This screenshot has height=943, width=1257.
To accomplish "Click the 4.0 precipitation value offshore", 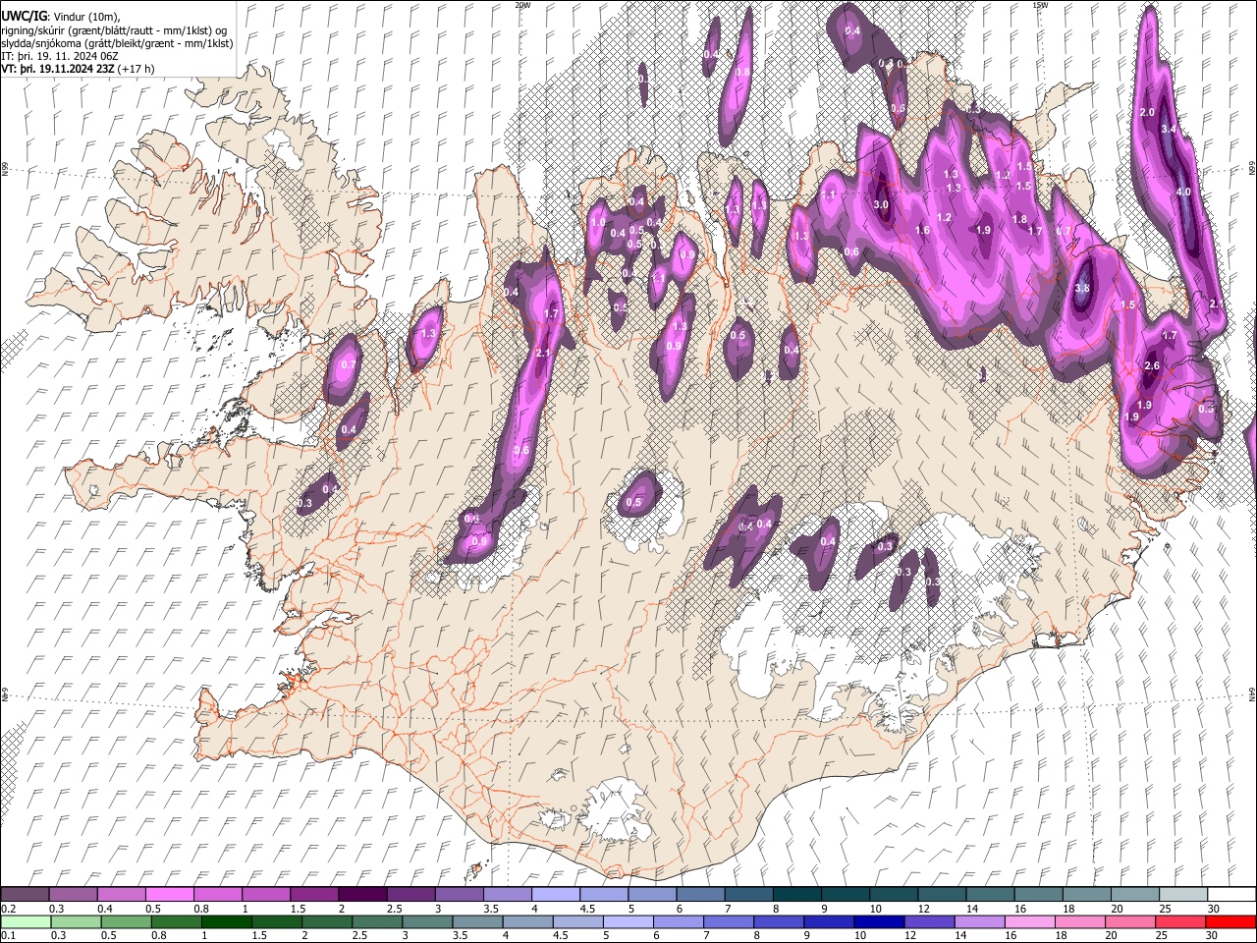I will [x=1182, y=193].
